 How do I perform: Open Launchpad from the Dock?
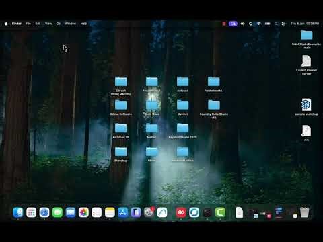pyautogui.click(x=32, y=212)
